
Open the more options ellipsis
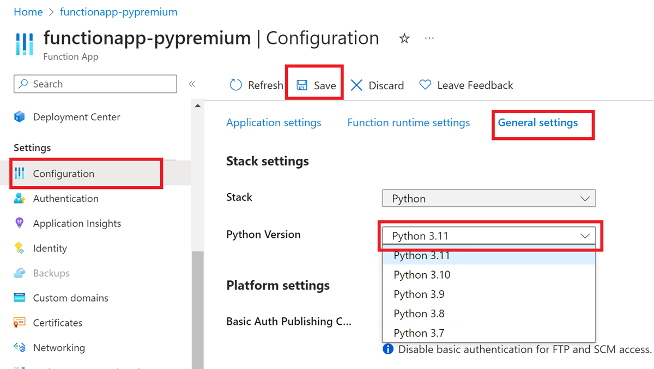pos(429,39)
